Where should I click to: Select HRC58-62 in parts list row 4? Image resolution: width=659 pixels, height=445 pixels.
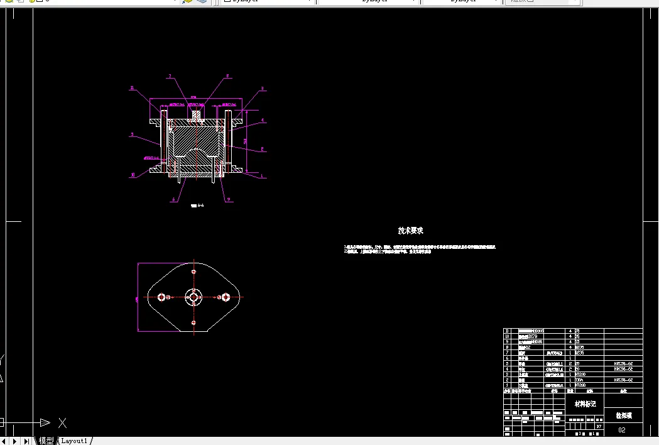[623, 369]
